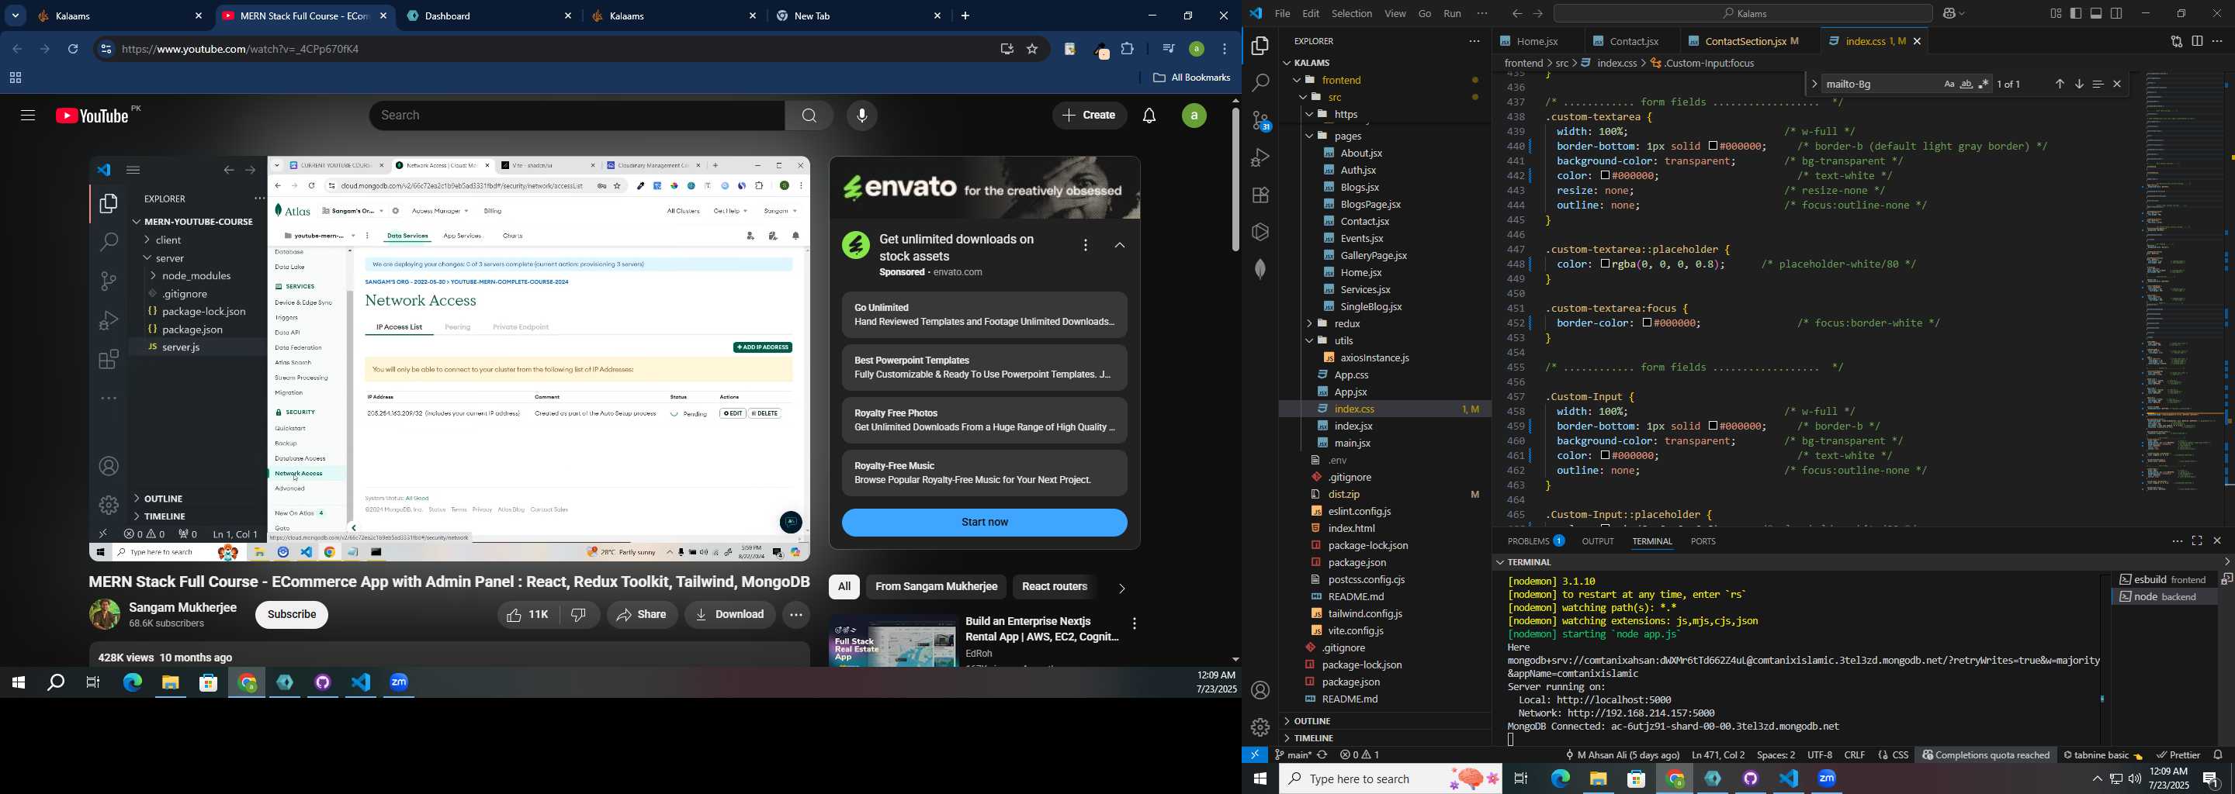Image resolution: width=2235 pixels, height=794 pixels.
Task: Subscribe to Sangam Mukherjee channel
Action: tap(292, 615)
